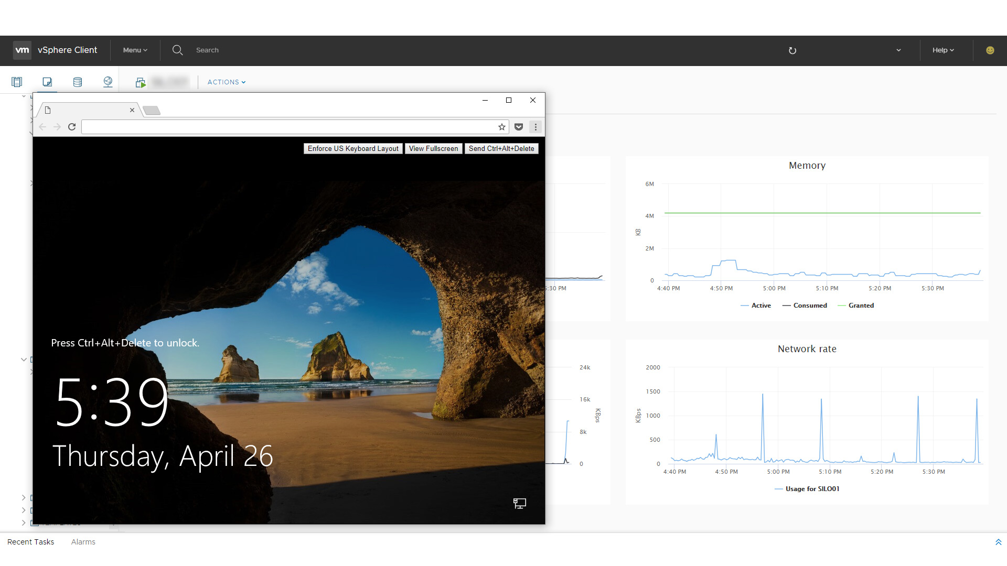Minimize the console browser window
The image size is (1007, 566).
(485, 100)
